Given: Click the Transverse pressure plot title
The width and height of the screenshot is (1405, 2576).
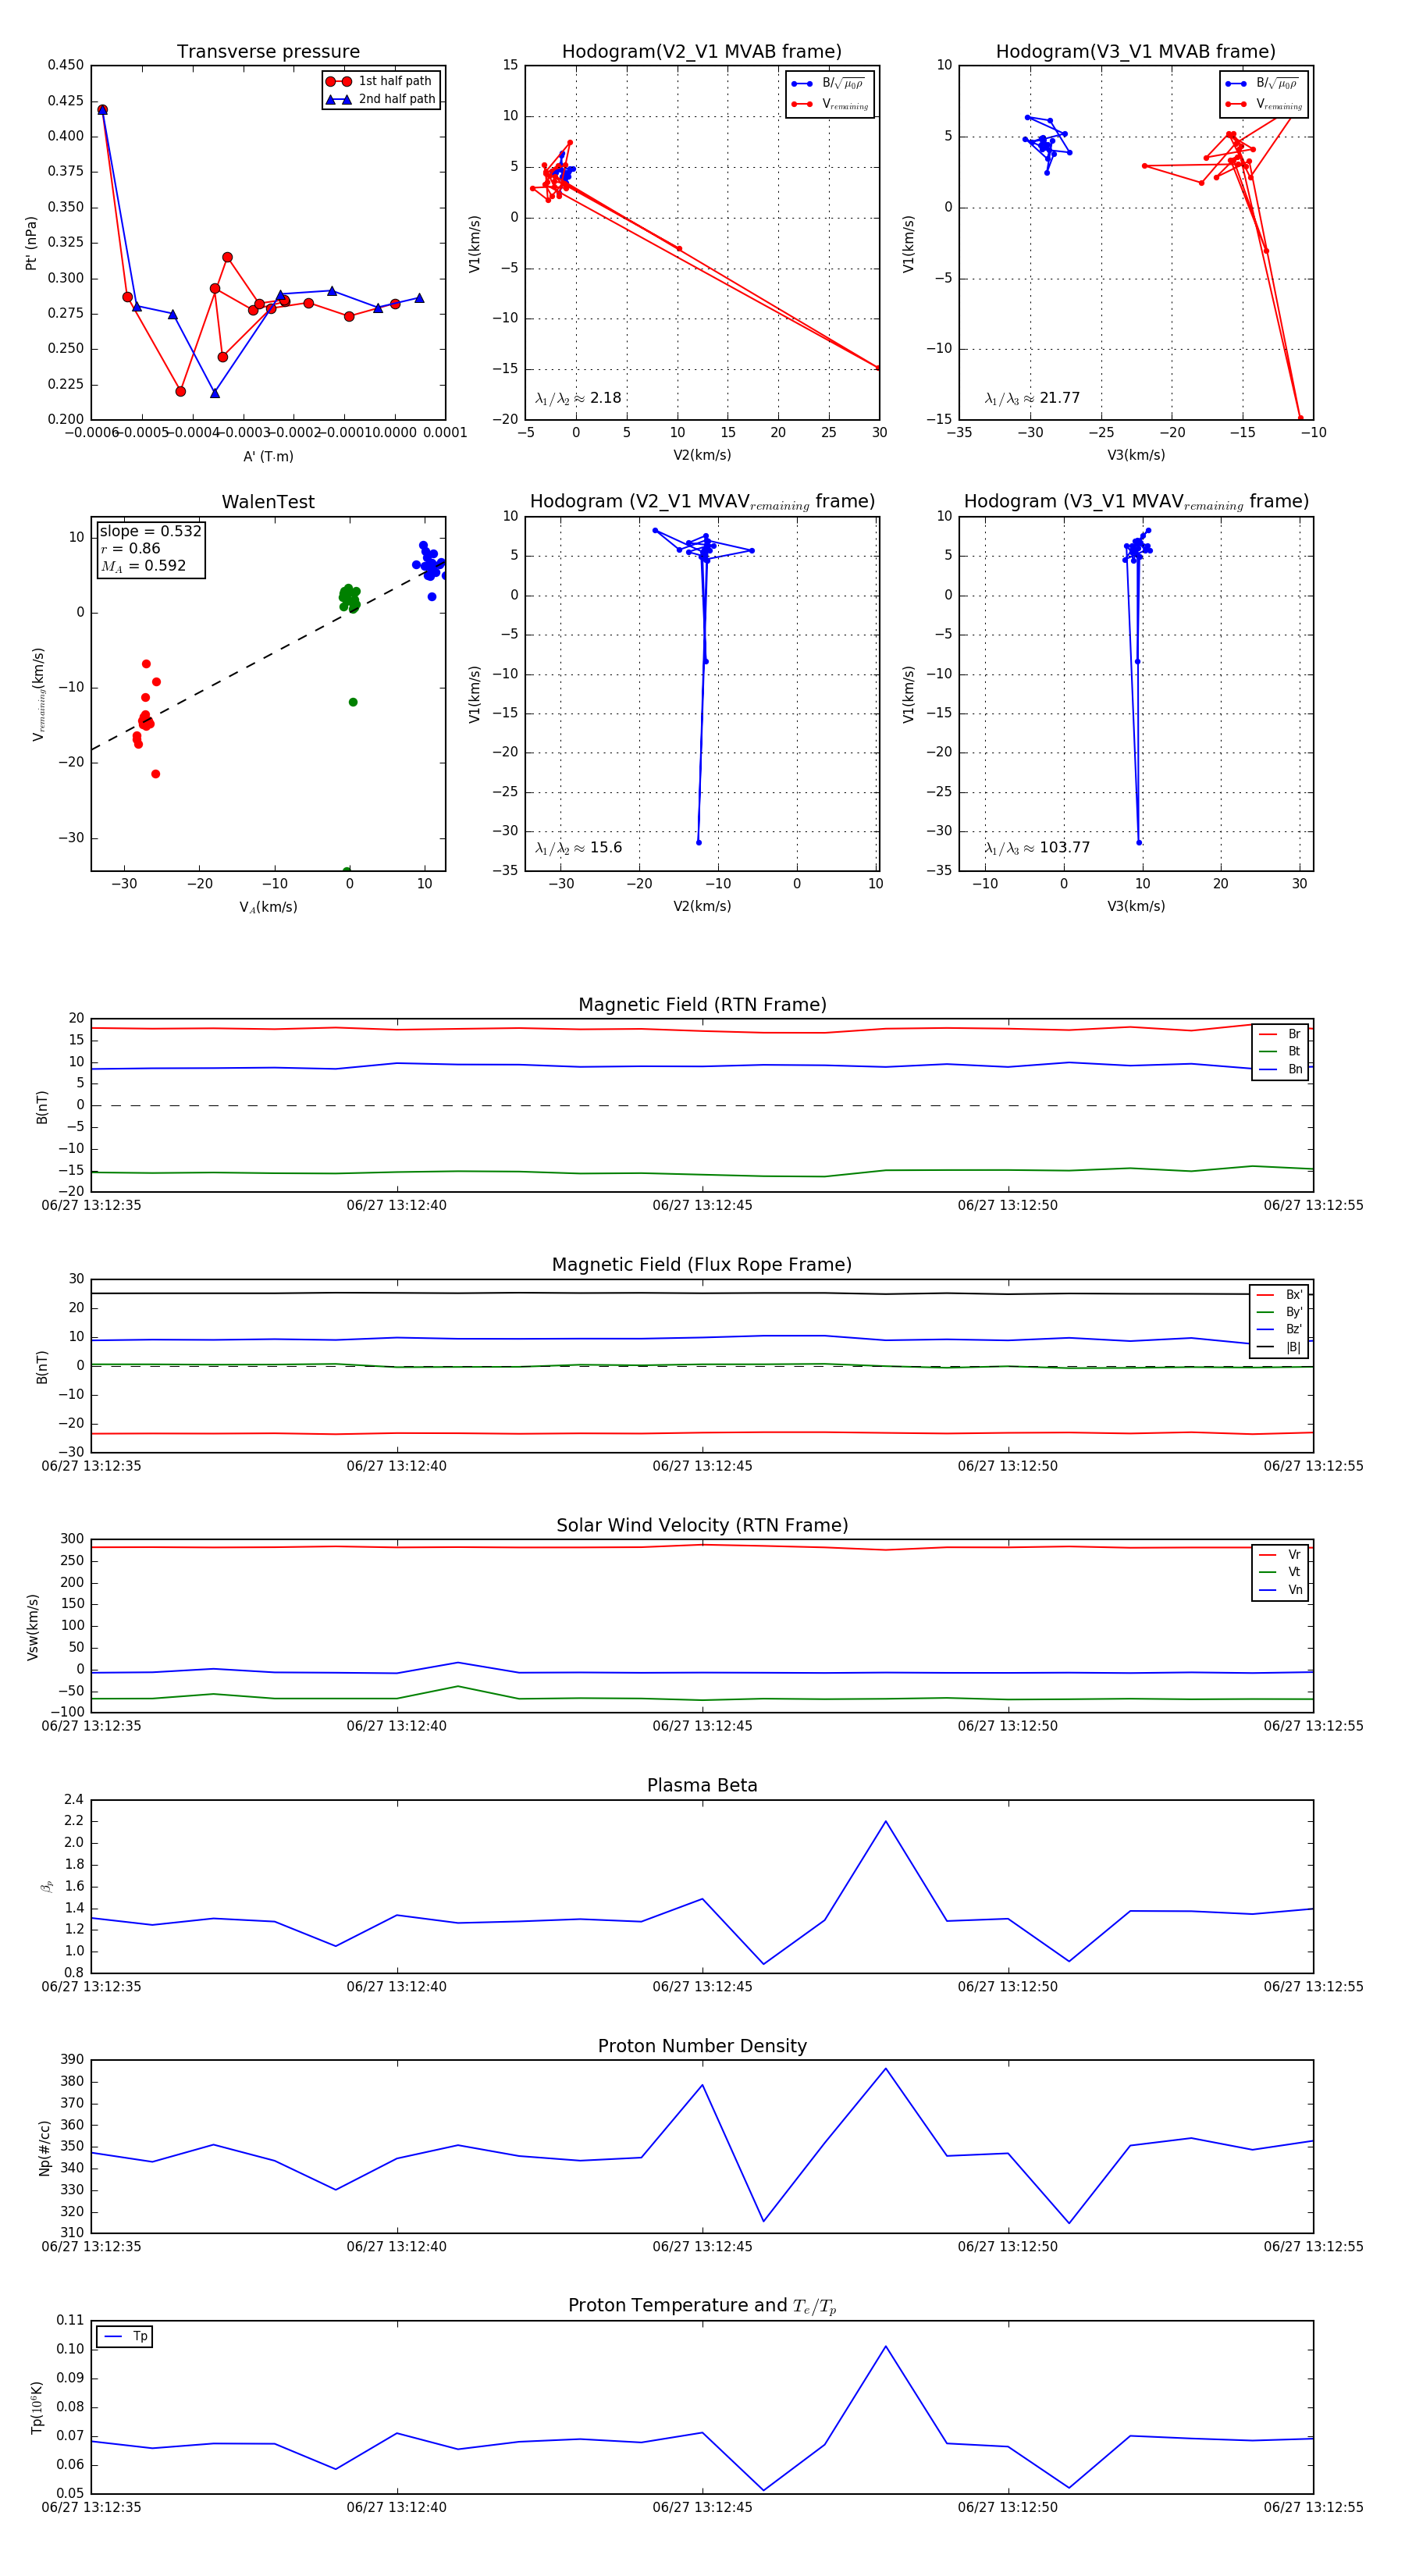Looking at the screenshot, I should [268, 52].
